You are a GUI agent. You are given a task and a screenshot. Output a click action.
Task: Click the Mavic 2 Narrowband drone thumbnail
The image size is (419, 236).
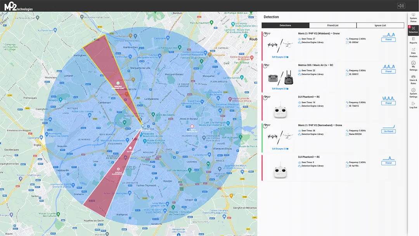pyautogui.click(x=280, y=137)
